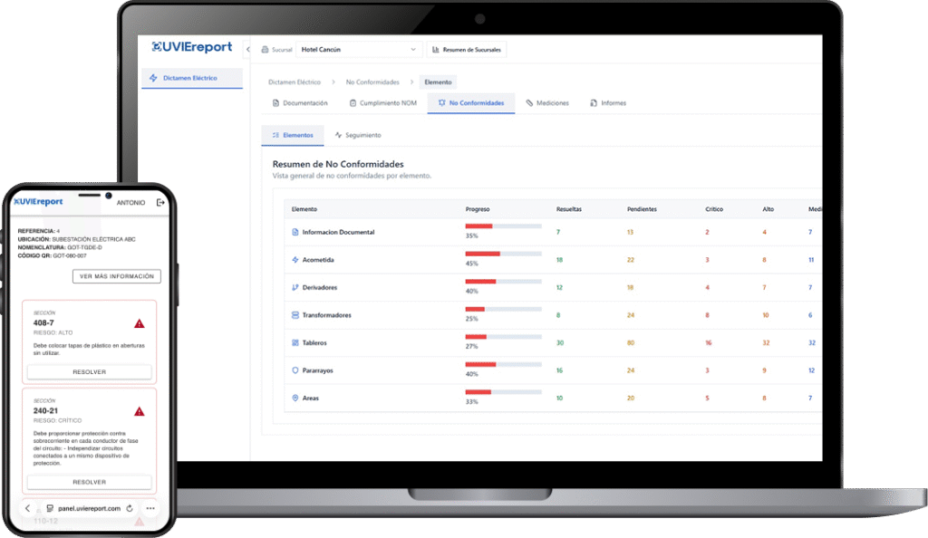928x538 pixels.
Task: Tap the reload icon in phone browser bar
Action: (130, 509)
